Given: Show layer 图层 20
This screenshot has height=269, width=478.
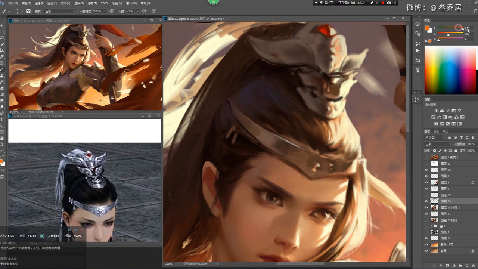Looking at the screenshot, I should pos(426,195).
